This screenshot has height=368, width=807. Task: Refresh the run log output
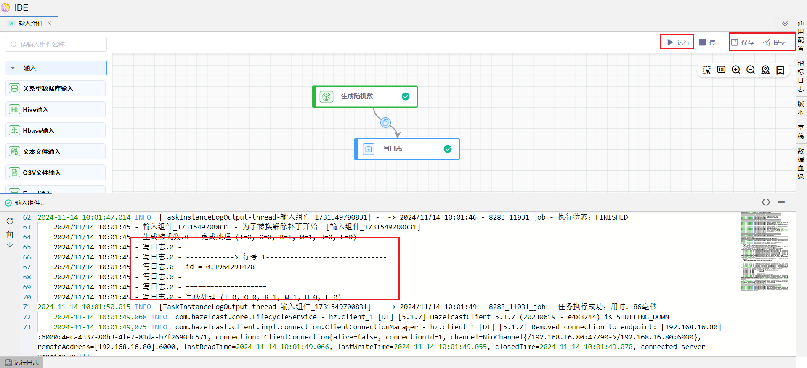10,221
